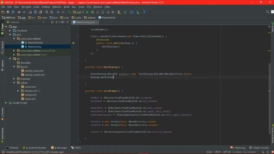Toggle the Android Model side button
This screenshot has width=274, height=154.
pos(272,133)
